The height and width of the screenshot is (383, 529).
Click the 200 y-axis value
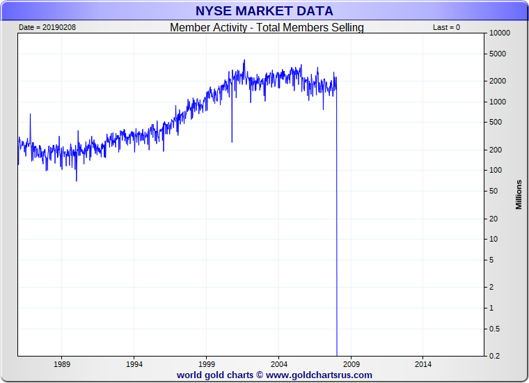tap(496, 150)
